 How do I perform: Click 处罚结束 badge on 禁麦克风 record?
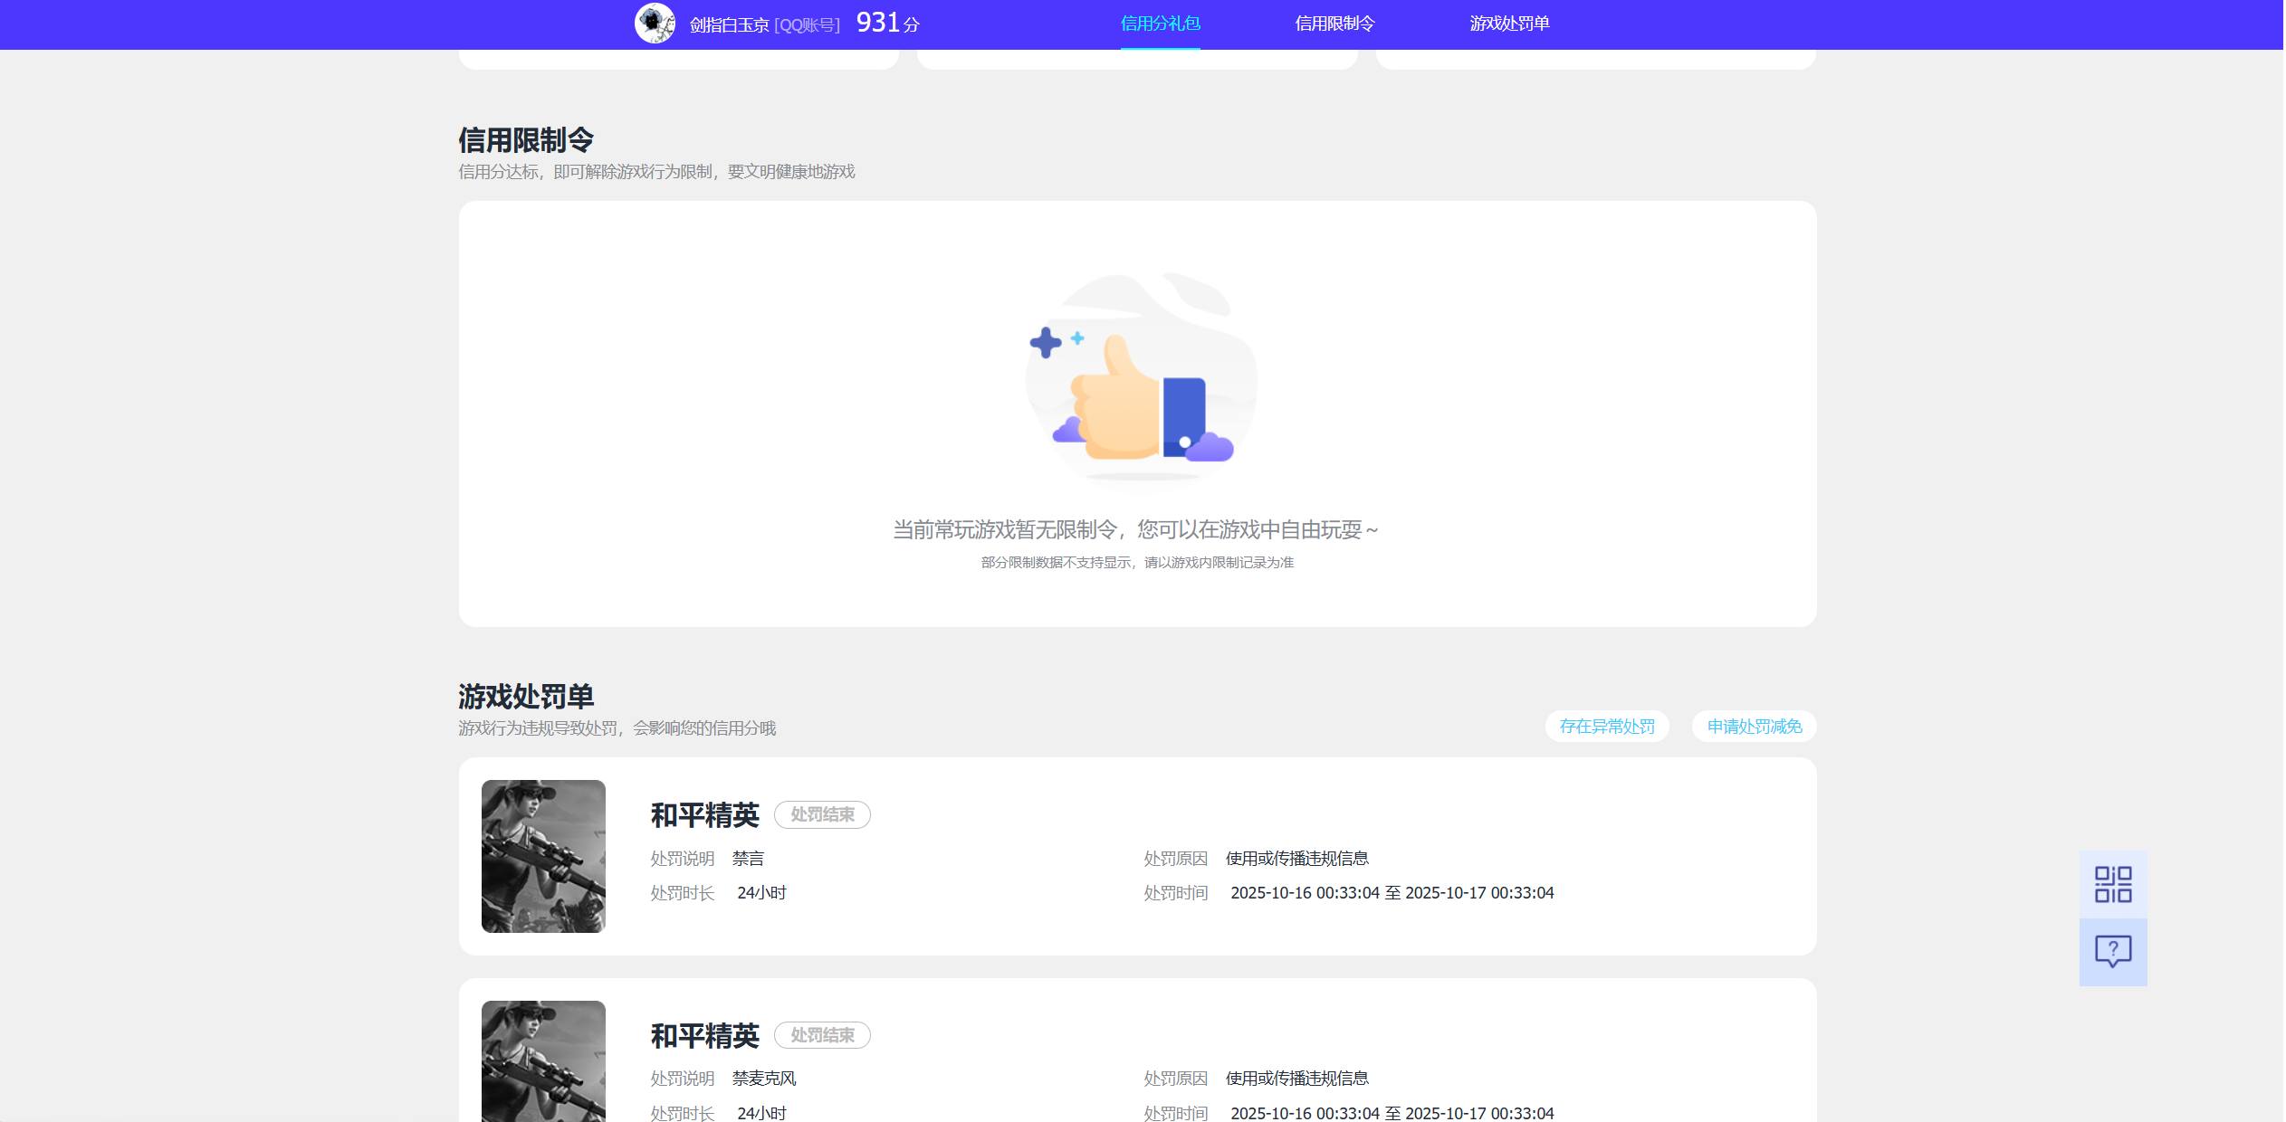click(822, 1035)
